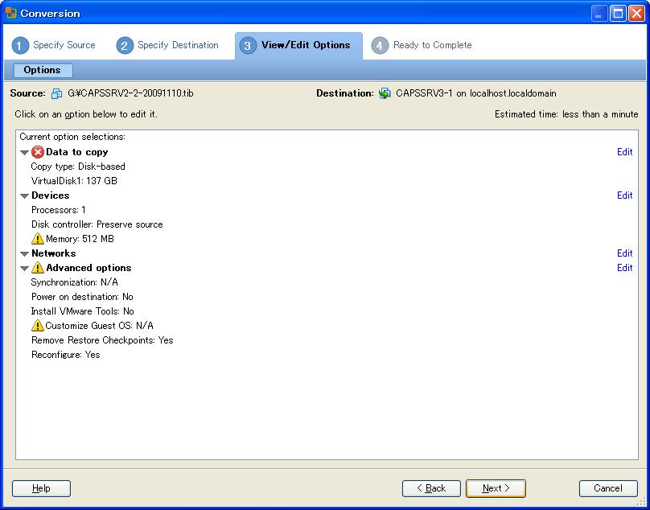Click the warning icon beside Memory: 512 MB
Image resolution: width=650 pixels, height=510 pixels.
tap(37, 239)
